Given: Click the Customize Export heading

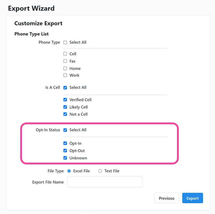Looking at the screenshot, I should (38, 23).
